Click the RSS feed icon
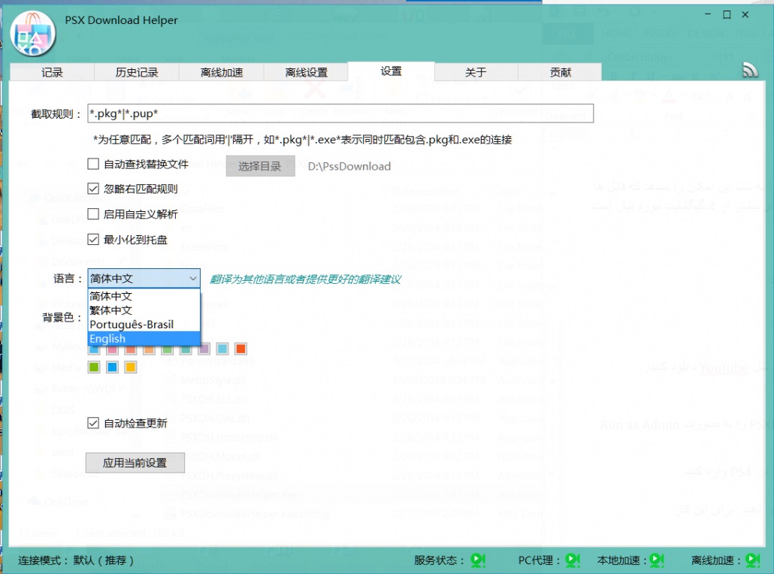The image size is (774, 574). pos(750,70)
